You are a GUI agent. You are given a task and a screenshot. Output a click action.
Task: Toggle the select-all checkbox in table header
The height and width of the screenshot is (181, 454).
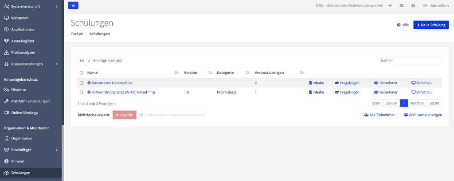pos(82,73)
